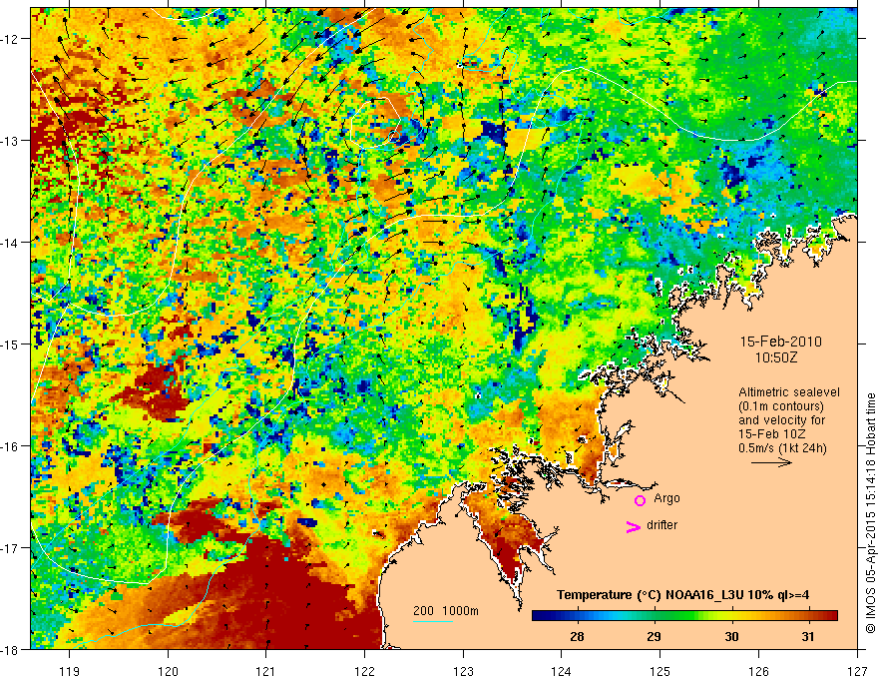Click longitude axis label 123
Screen dimensions: 878x679
pos(463,671)
